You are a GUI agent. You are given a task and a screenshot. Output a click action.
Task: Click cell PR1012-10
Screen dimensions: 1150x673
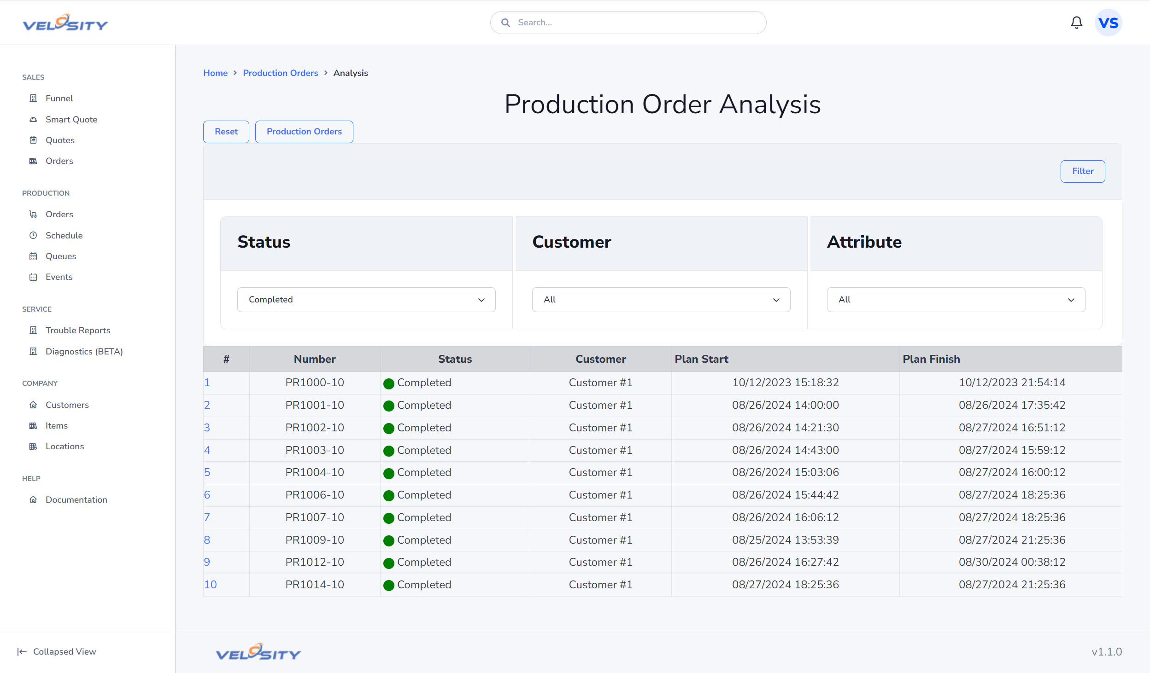(x=315, y=562)
